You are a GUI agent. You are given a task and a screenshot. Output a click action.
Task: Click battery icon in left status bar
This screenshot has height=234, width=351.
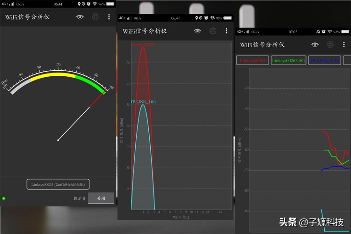(110, 4)
